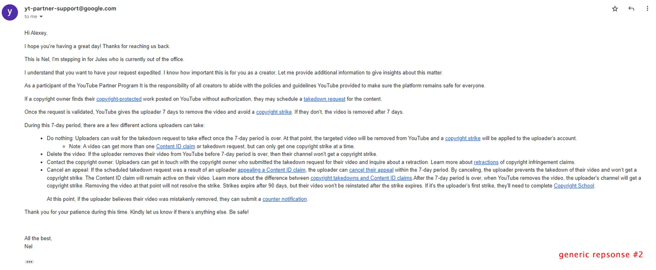Open the takedown request link

[324, 99]
